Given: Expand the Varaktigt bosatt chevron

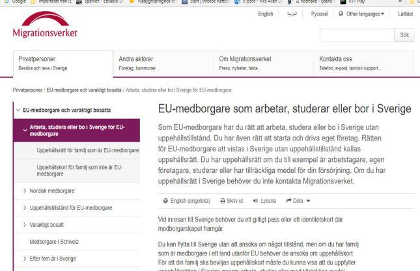Looking at the screenshot, I should point(25,225).
